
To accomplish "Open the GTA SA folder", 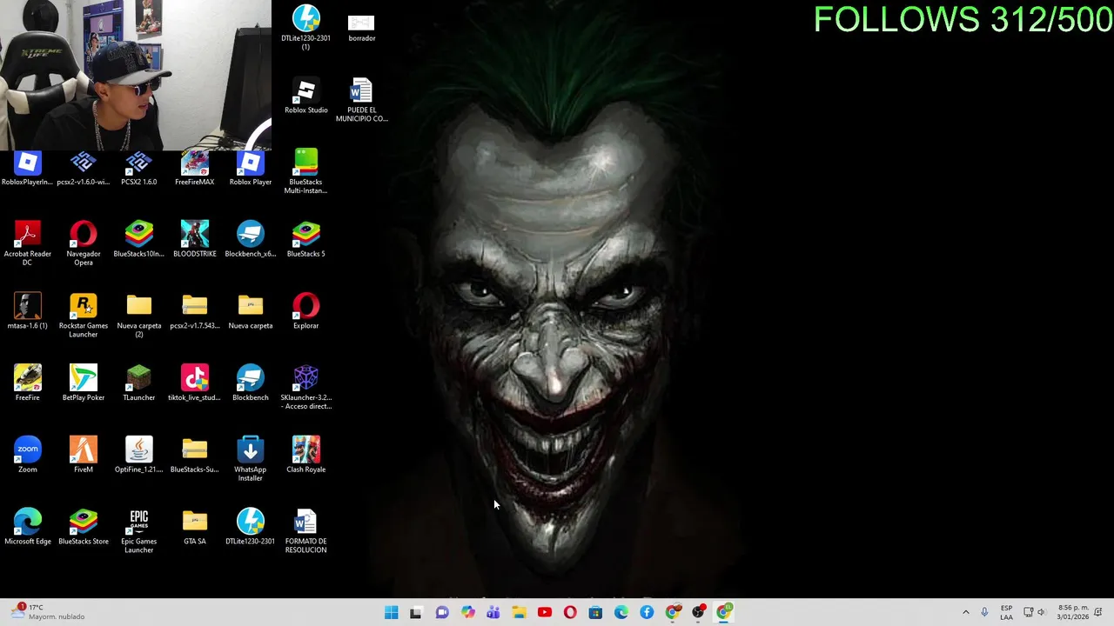I will 195,527.
